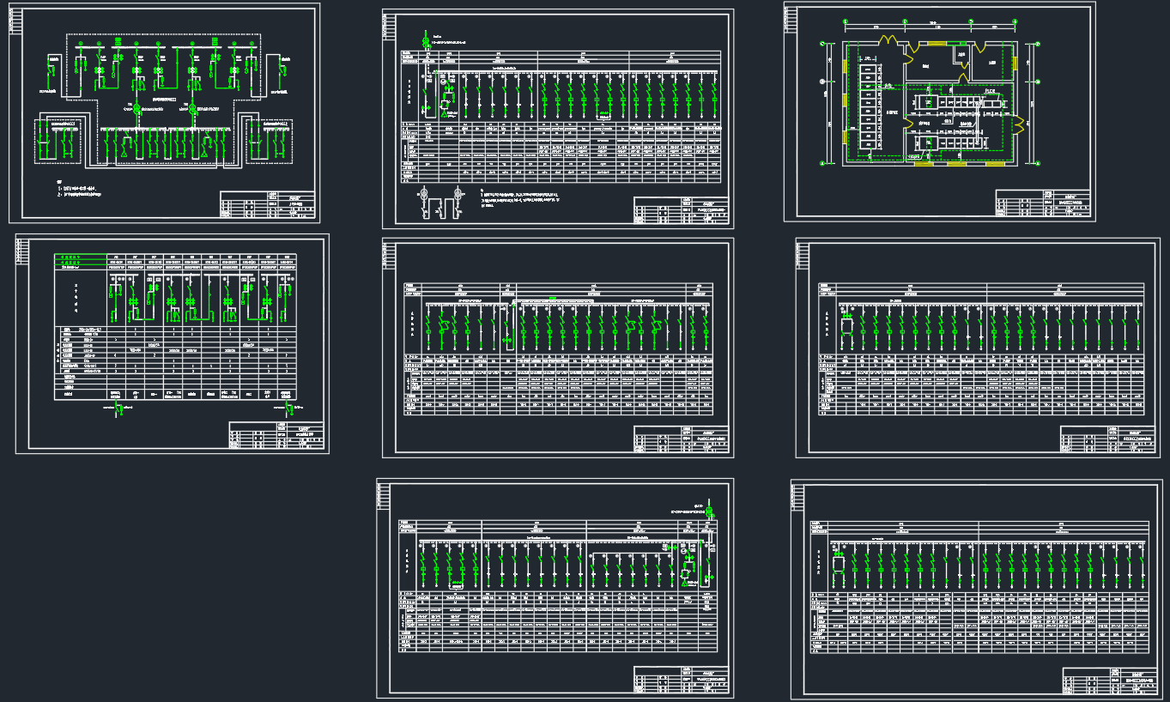The height and width of the screenshot is (702, 1170).
Task: Click the incoming feeder symbol atop bottom-middle sheet
Action: pos(709,512)
